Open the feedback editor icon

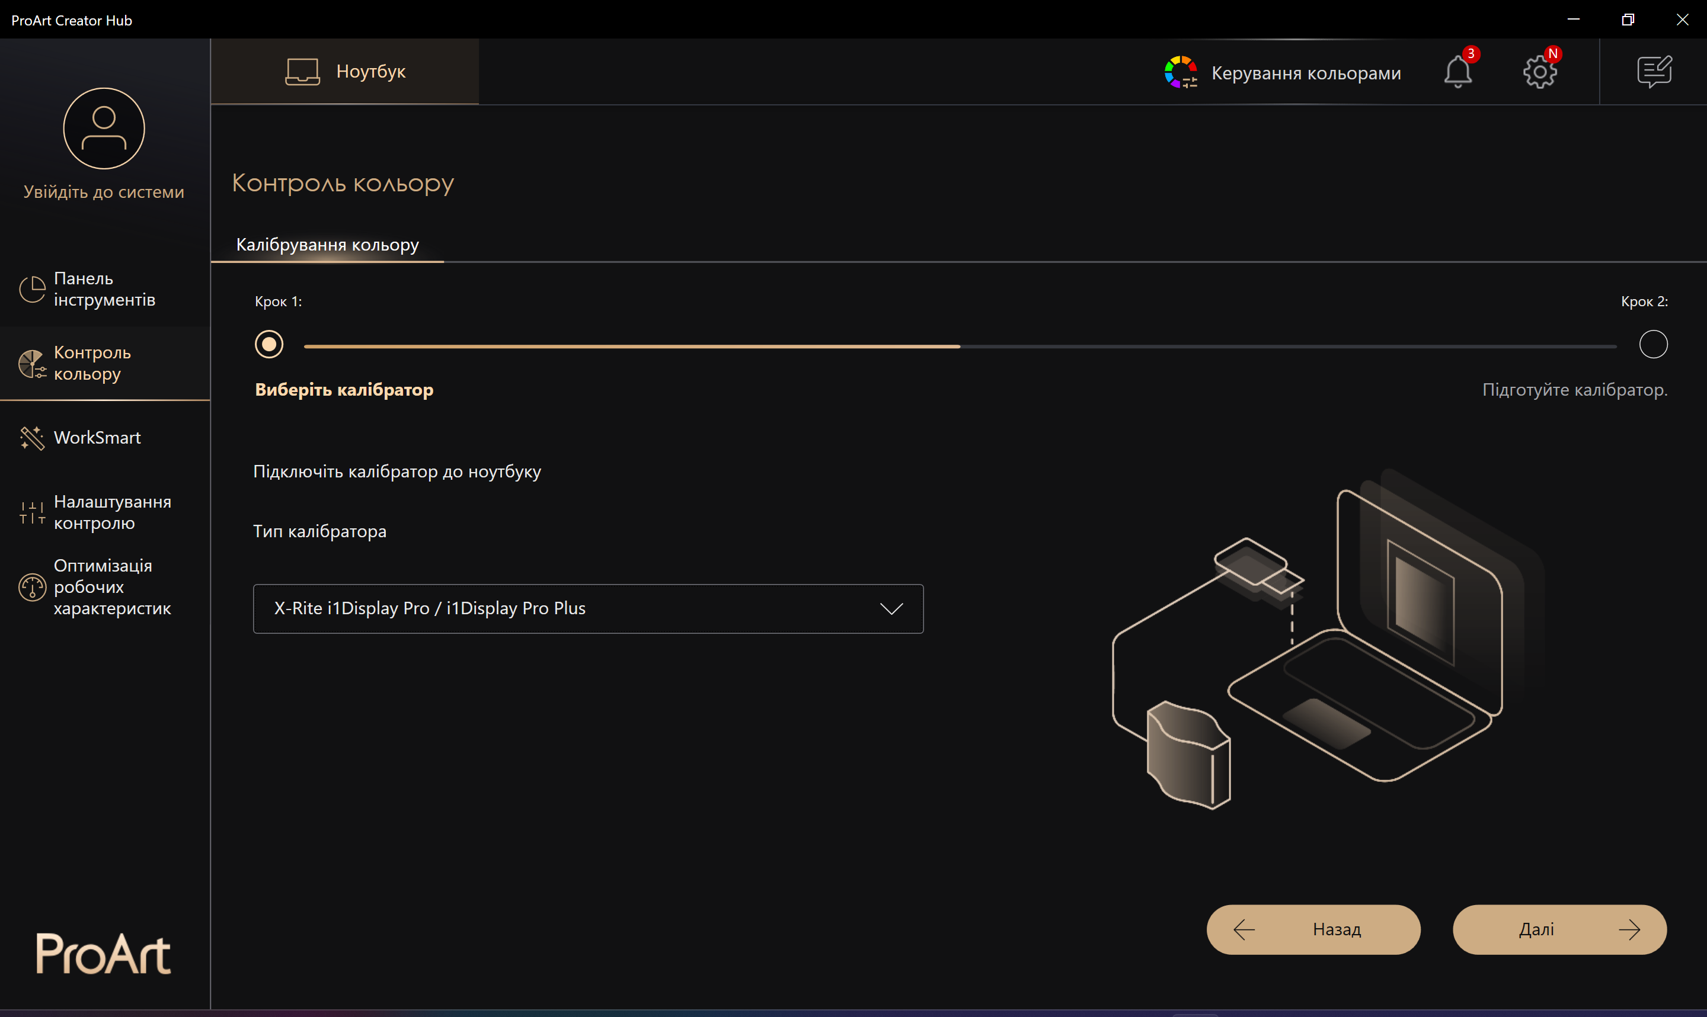tap(1655, 71)
